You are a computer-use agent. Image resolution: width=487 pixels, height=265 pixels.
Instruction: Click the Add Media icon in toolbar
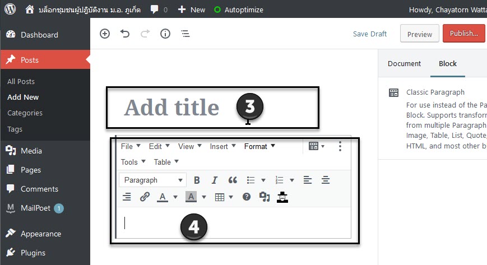265,197
